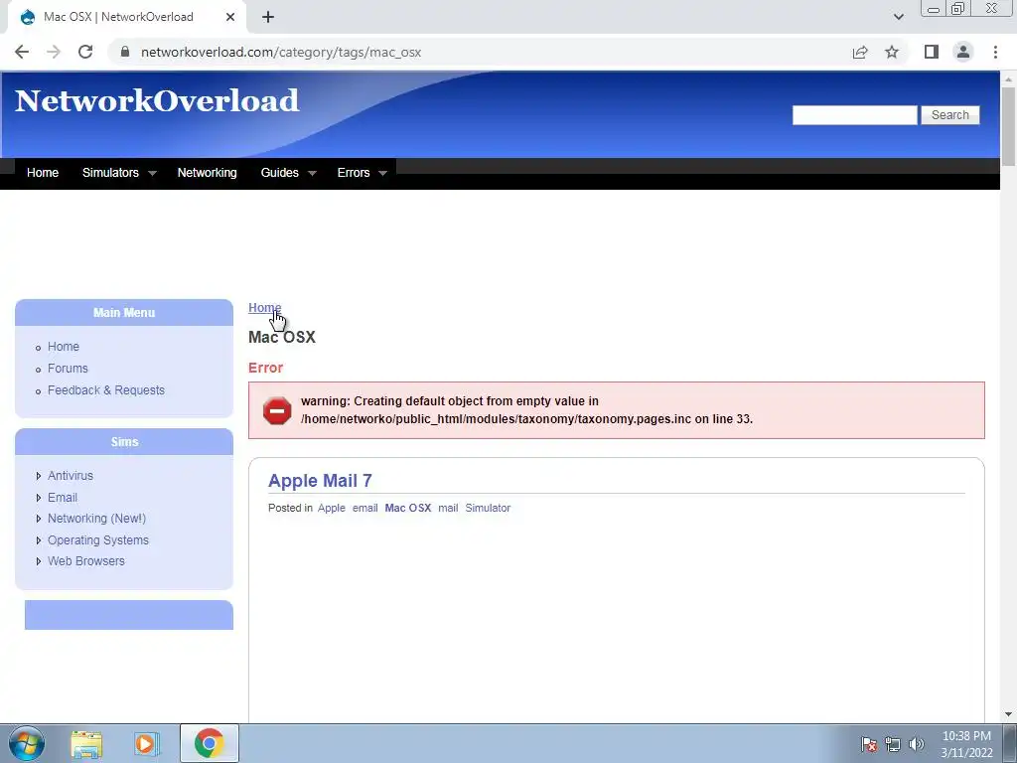Follow the Simulator tag link
Screen dimensions: 1017x763
(x=488, y=508)
